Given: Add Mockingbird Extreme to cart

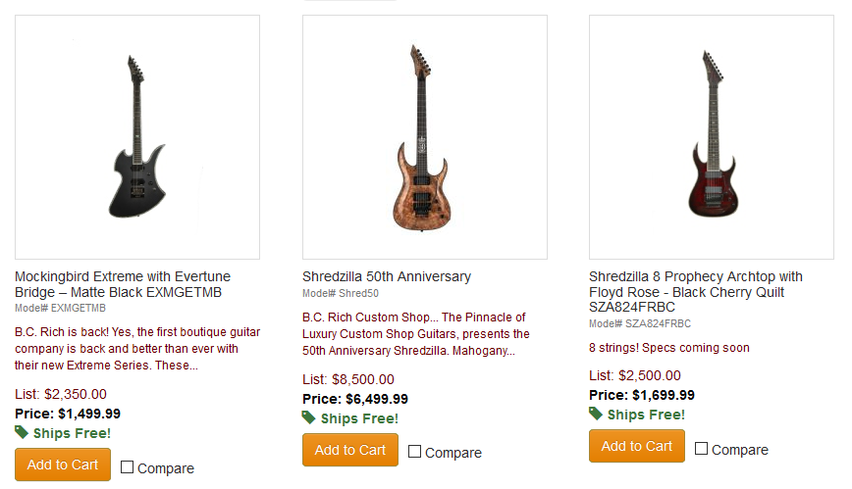Looking at the screenshot, I should 63,465.
